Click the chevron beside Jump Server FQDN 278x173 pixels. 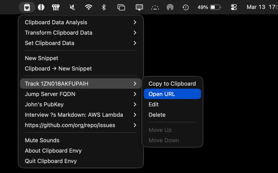point(135,94)
